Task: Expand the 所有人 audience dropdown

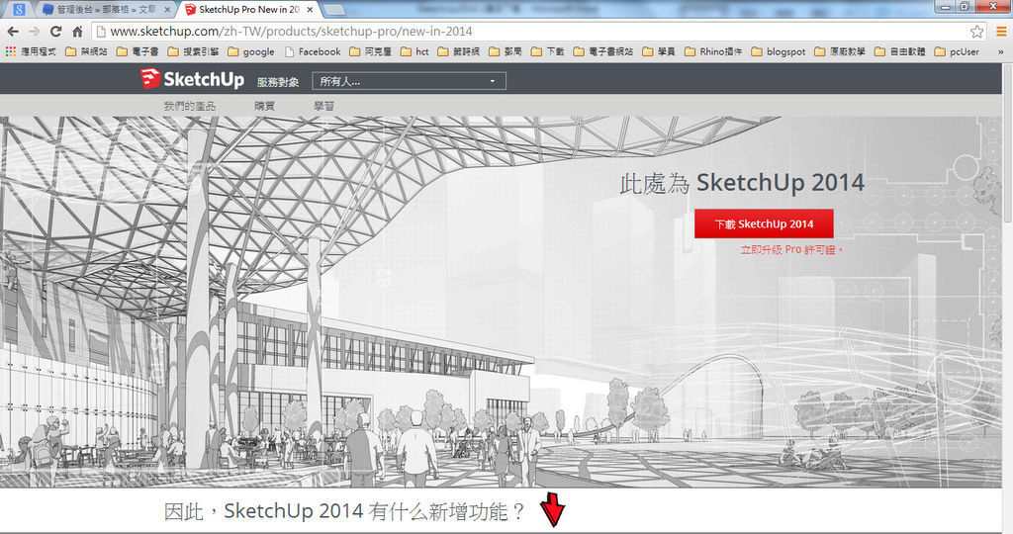Action: 409,81
